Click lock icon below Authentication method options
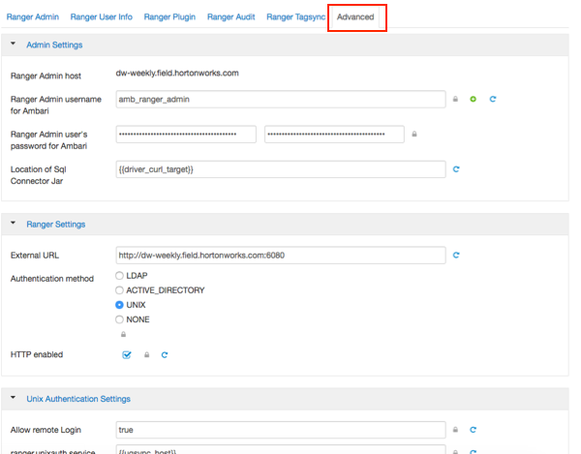This screenshot has width=581, height=454. coord(123,334)
